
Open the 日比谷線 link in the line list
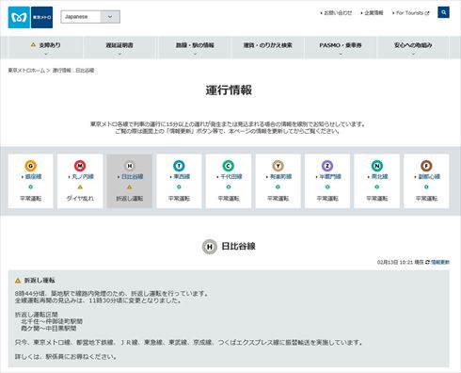(132, 177)
